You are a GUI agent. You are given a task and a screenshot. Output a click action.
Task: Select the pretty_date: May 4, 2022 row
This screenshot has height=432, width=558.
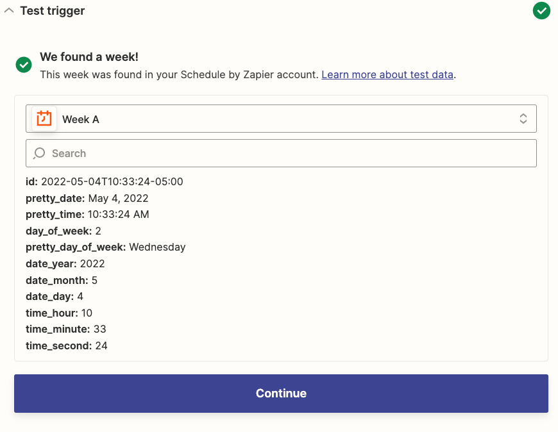[87, 198]
